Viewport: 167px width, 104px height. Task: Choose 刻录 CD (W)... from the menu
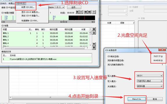(28, 7)
